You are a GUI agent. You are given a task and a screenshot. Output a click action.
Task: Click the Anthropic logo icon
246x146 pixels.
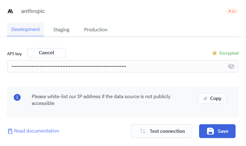click(x=10, y=11)
